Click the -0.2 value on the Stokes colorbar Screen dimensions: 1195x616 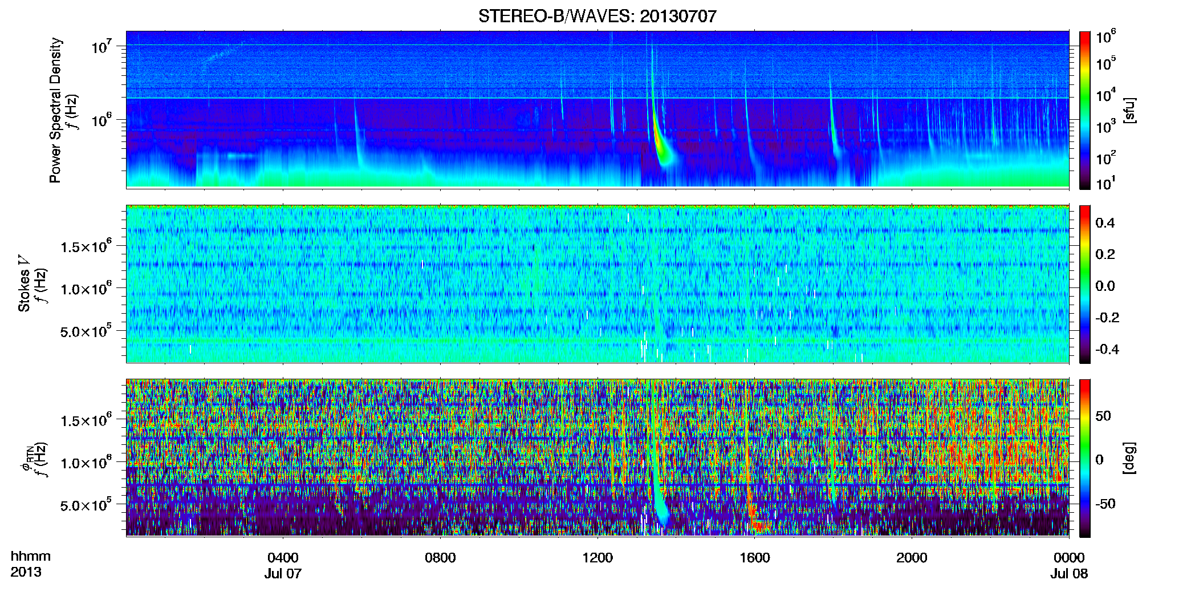pyautogui.click(x=1107, y=318)
